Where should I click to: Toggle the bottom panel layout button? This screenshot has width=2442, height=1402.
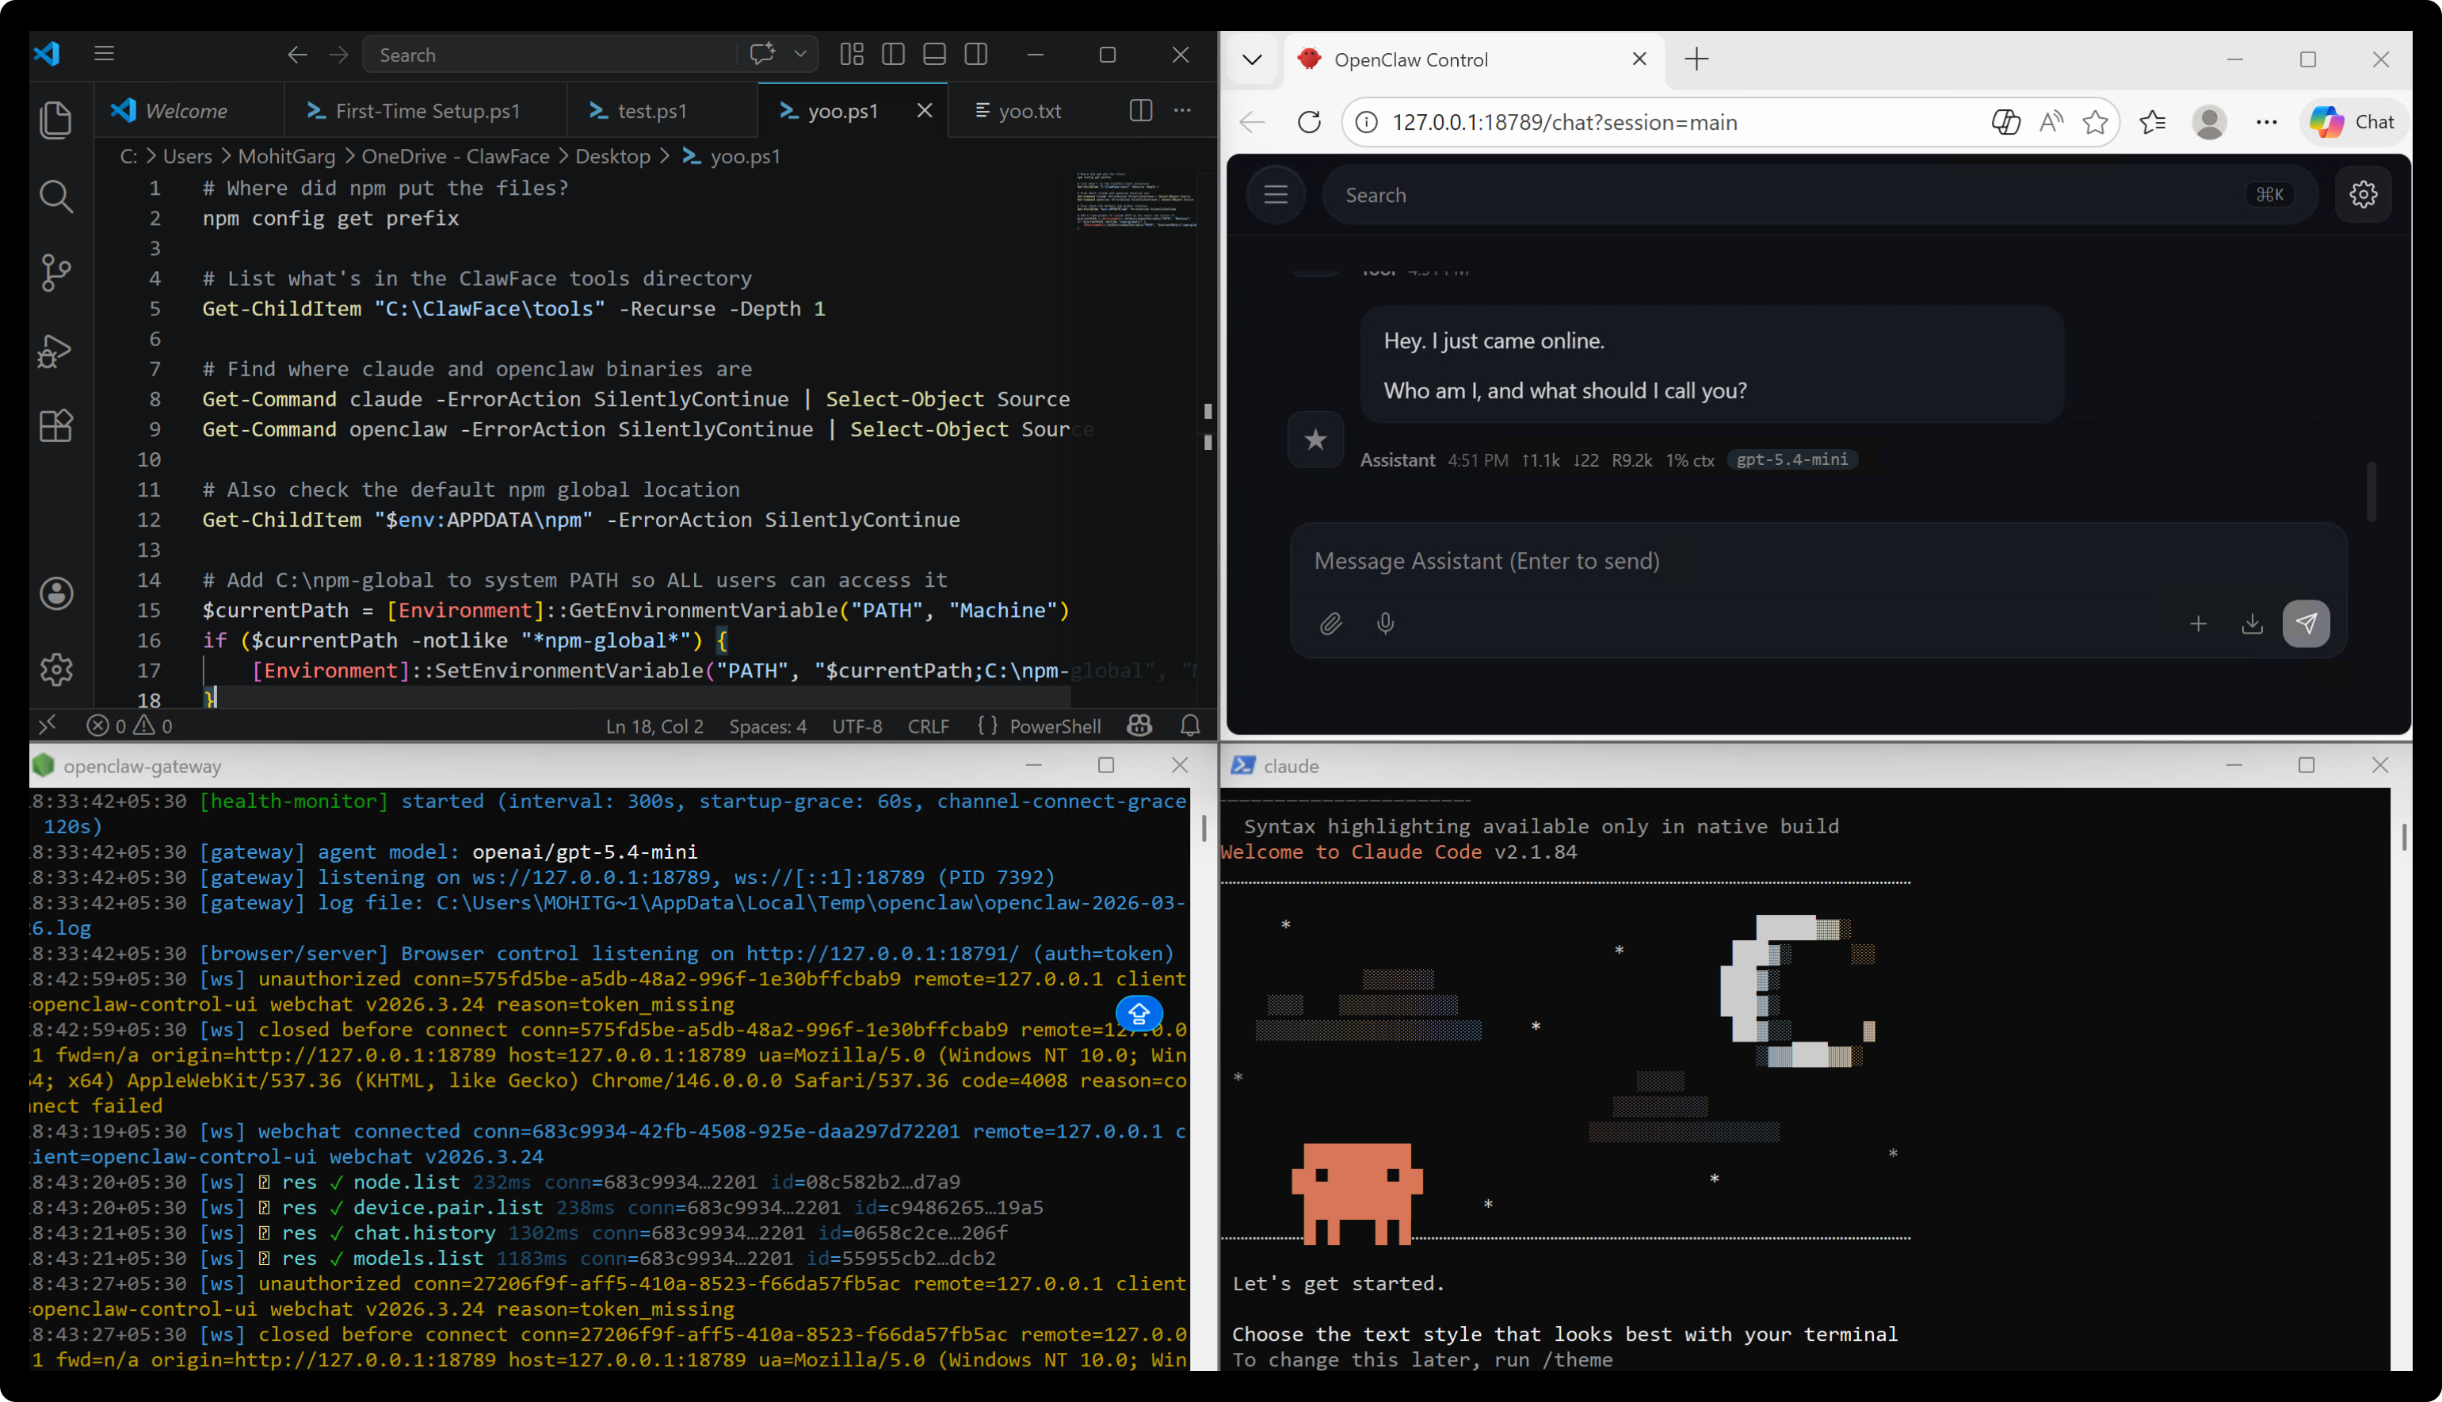tap(934, 55)
